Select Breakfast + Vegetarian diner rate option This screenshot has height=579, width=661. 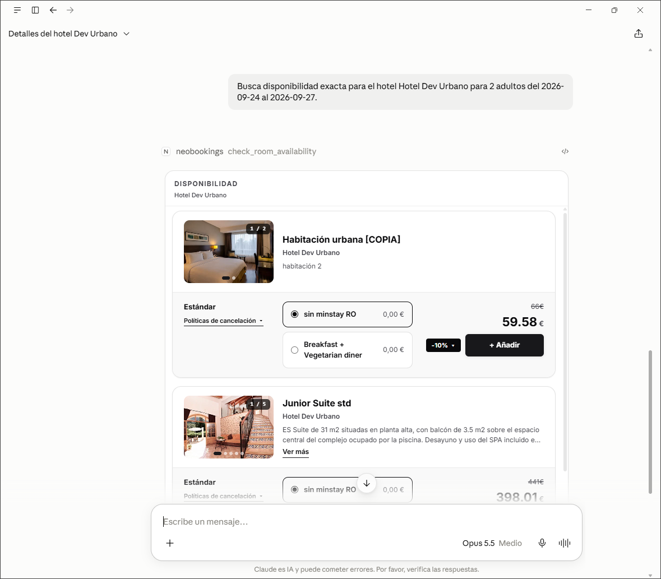tap(348, 350)
